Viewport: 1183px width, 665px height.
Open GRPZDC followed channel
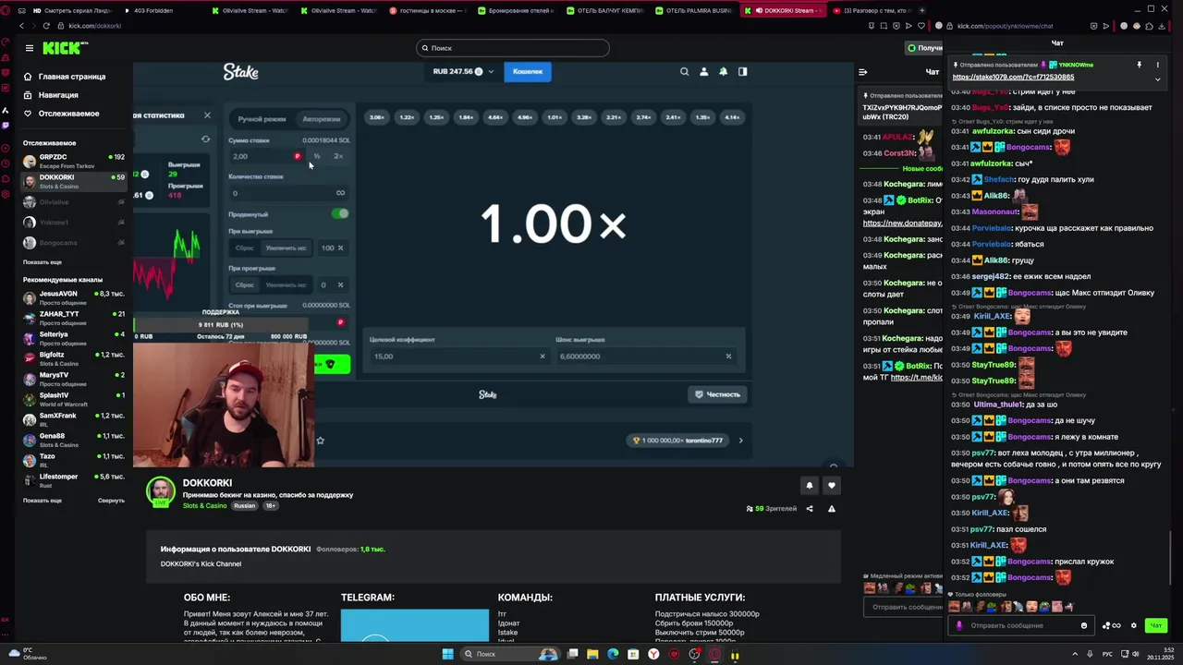(74, 161)
